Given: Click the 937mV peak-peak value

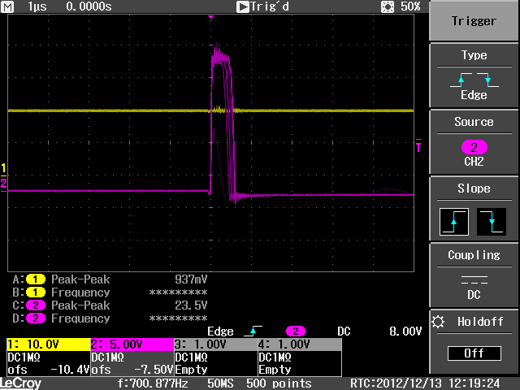Looking at the screenshot, I should (191, 279).
